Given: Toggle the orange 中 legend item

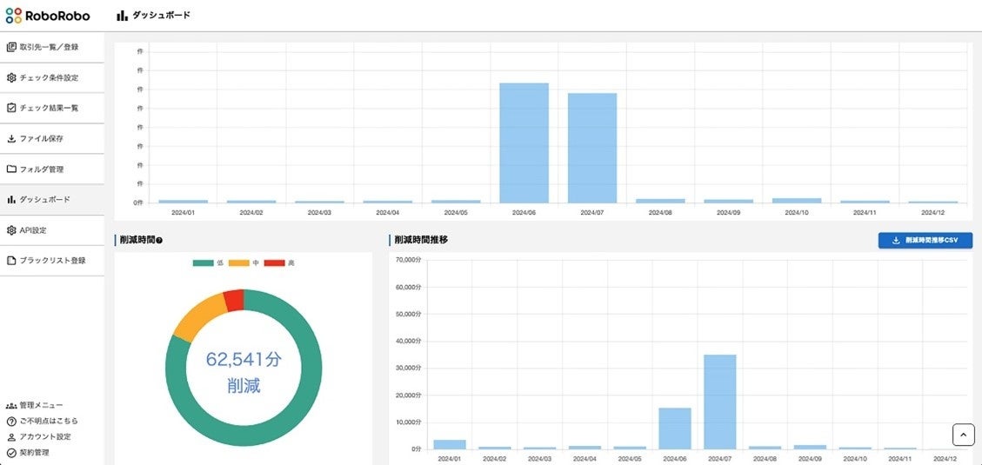Looking at the screenshot, I should (244, 263).
